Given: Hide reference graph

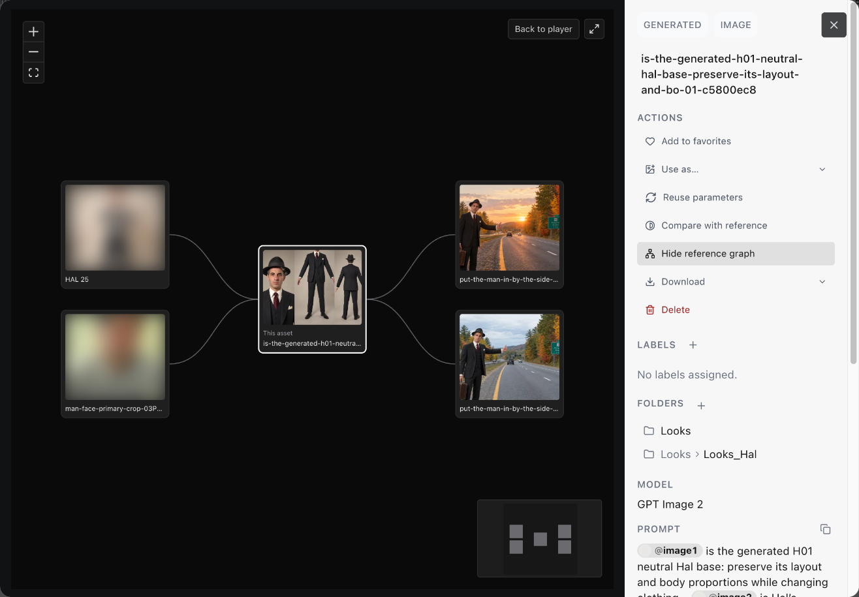Looking at the screenshot, I should pos(736,253).
